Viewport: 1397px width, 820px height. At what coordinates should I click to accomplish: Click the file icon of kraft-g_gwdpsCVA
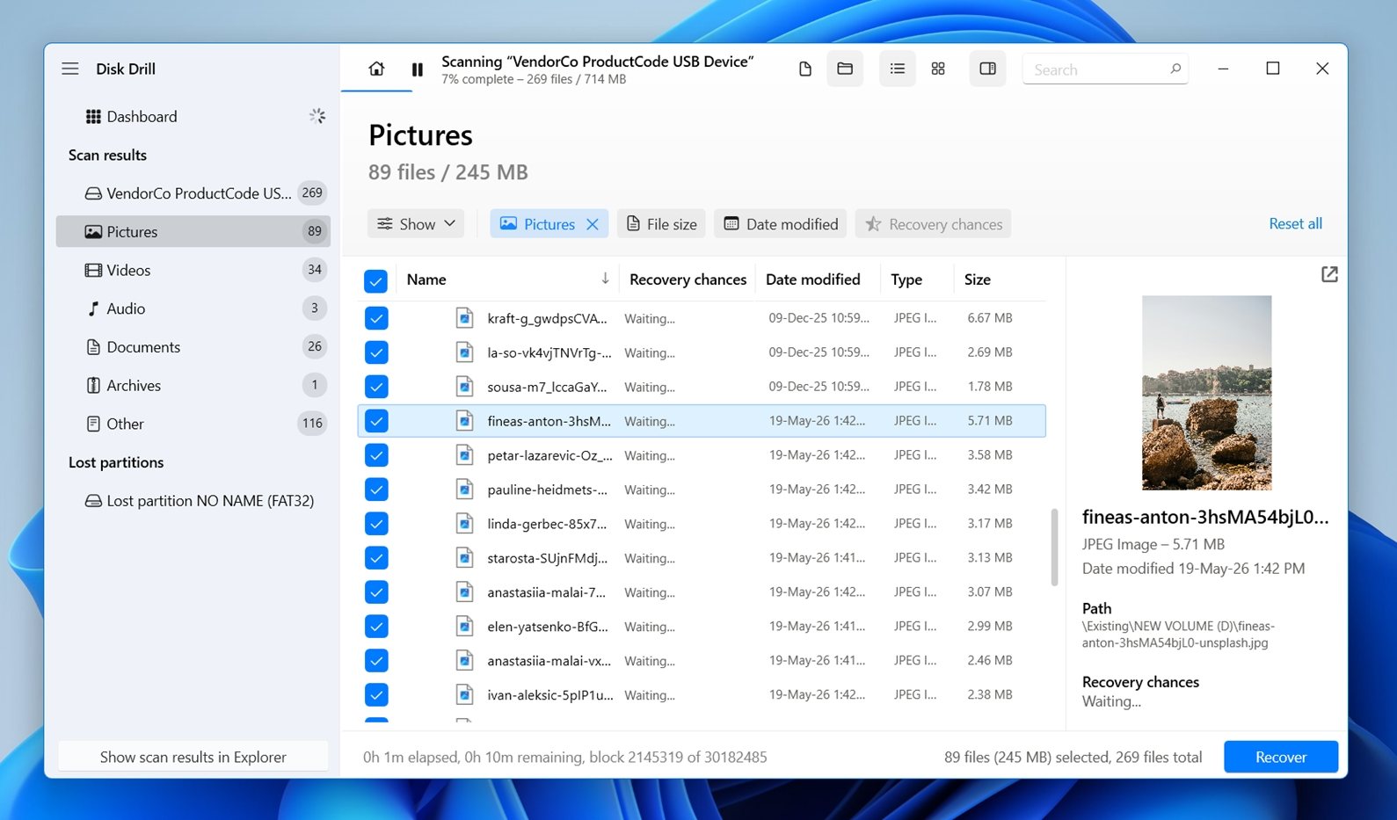tap(464, 318)
